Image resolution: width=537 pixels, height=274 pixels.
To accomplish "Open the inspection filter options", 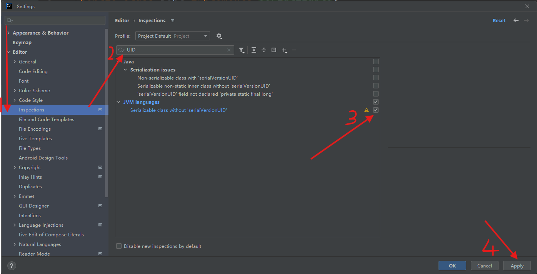I will click(242, 50).
